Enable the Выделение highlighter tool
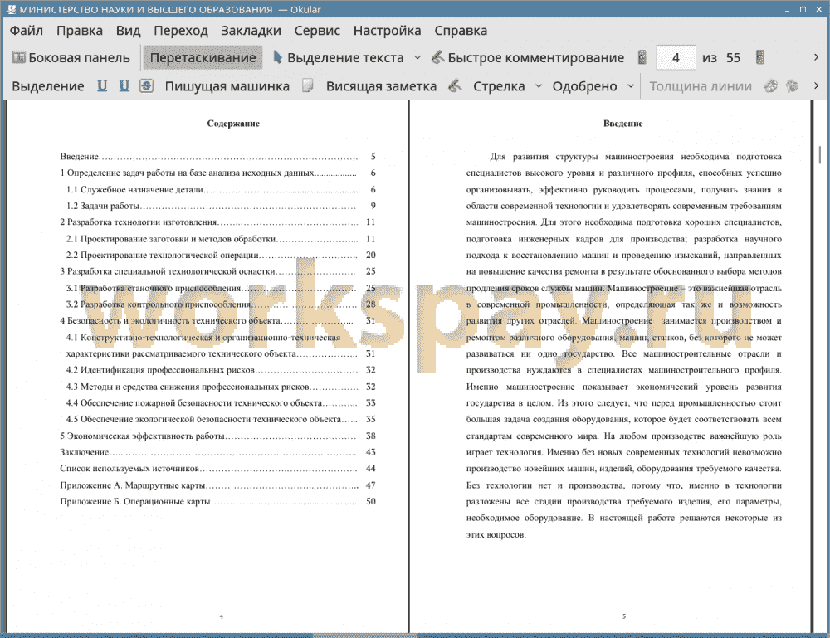This screenshot has width=830, height=638. 47,86
